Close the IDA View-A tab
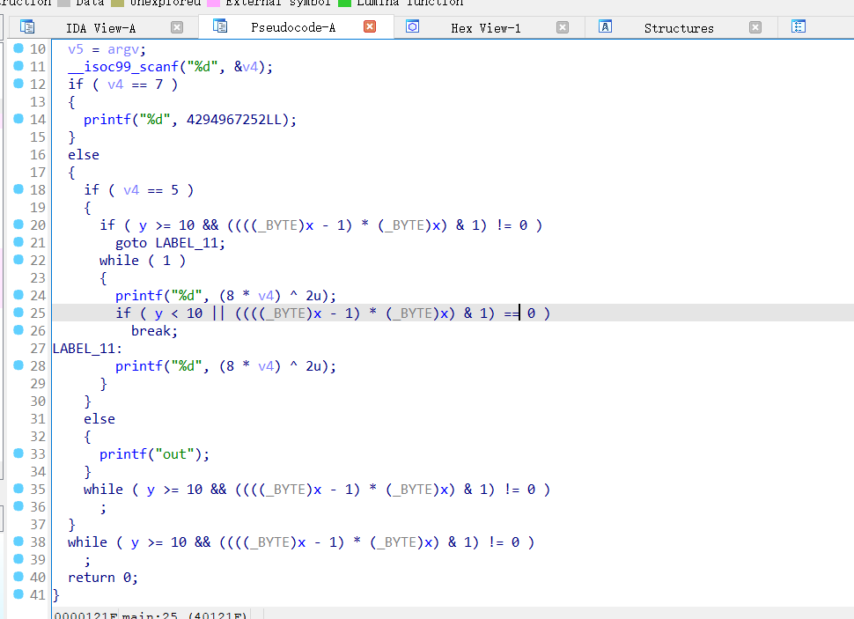 (177, 27)
